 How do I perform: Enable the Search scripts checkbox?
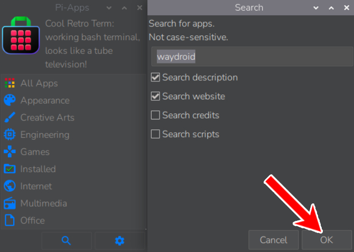coord(155,134)
